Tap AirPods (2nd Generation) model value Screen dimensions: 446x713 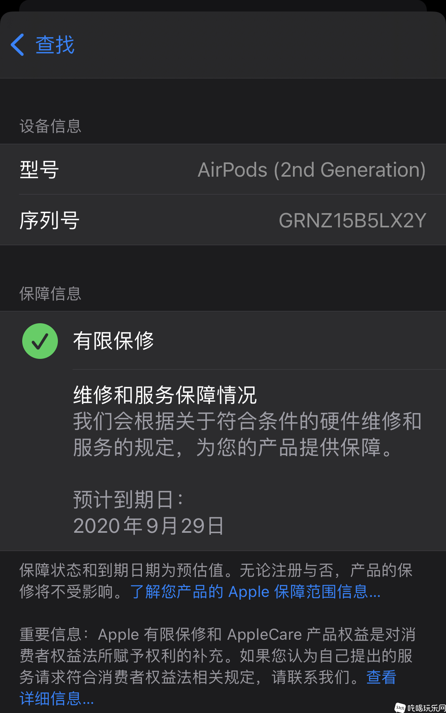(x=312, y=170)
